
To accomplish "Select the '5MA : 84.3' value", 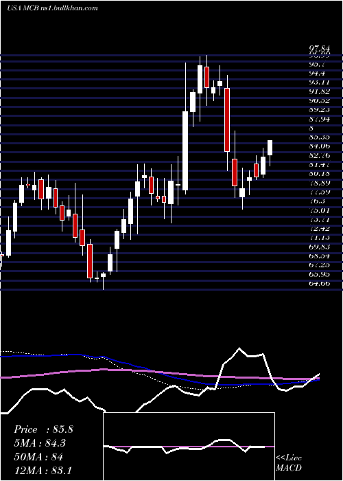I will tap(40, 443).
